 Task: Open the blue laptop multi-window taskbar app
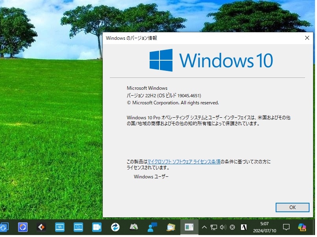coord(78,227)
